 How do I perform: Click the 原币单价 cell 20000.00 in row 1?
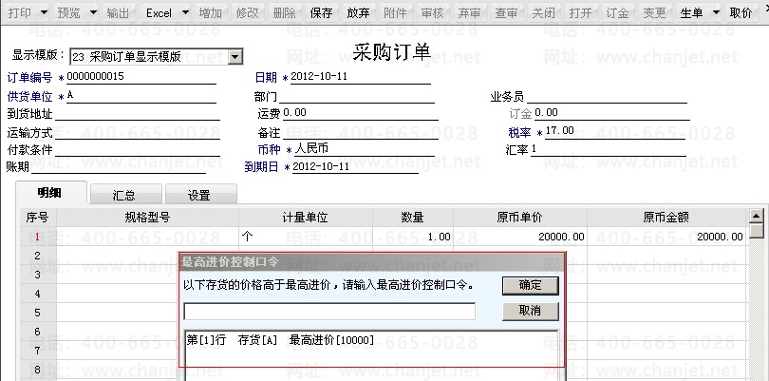(520, 237)
